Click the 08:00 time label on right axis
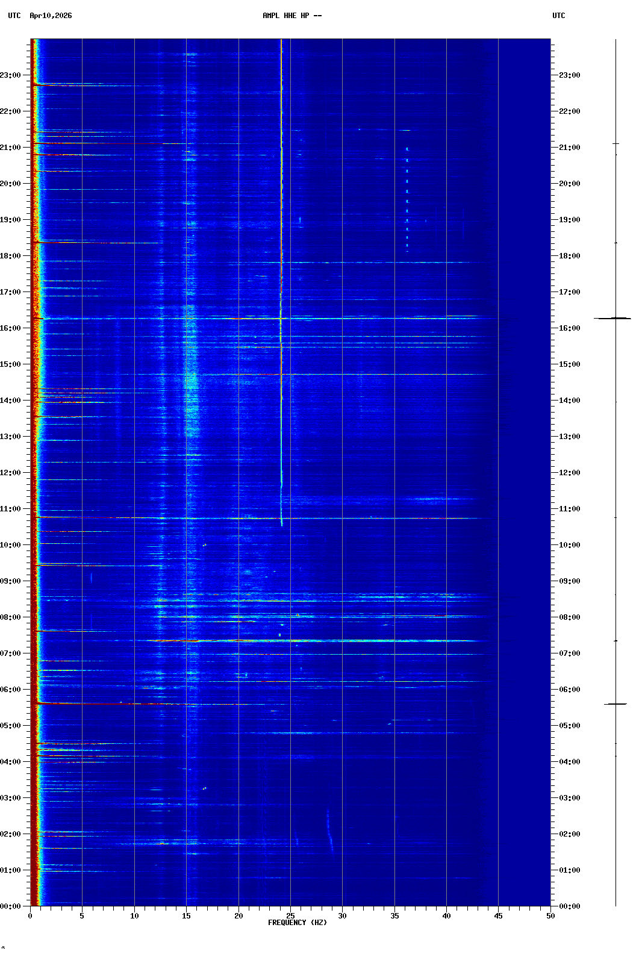 [569, 617]
